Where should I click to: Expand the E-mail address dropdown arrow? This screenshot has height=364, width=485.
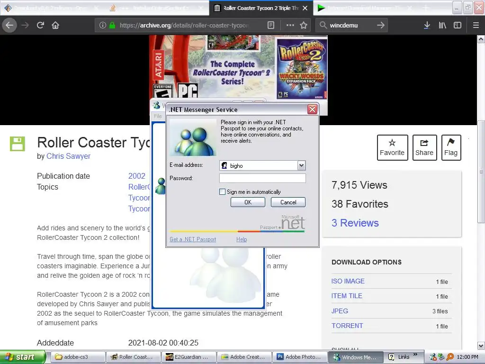pos(301,165)
